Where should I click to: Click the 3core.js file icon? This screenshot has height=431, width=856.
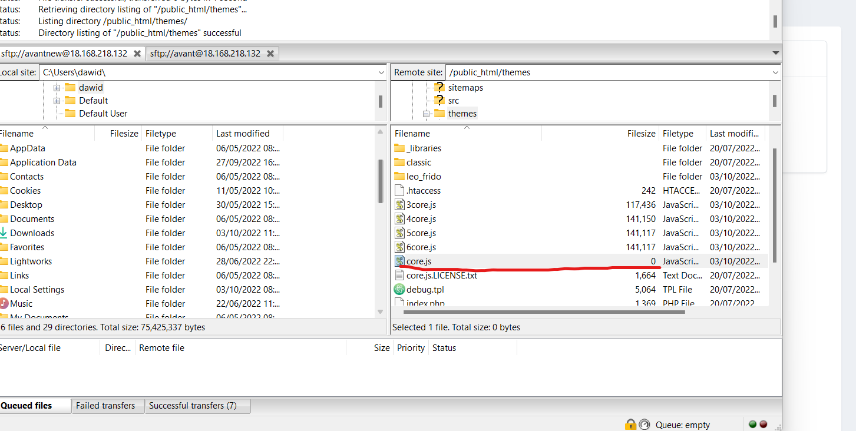point(399,204)
